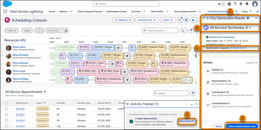Open the Help question mark icon
The image size is (261, 130).
(235, 4)
